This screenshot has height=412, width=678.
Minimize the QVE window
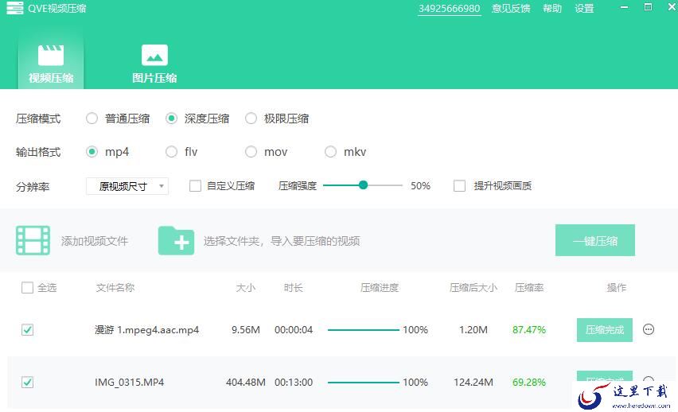pos(624,7)
